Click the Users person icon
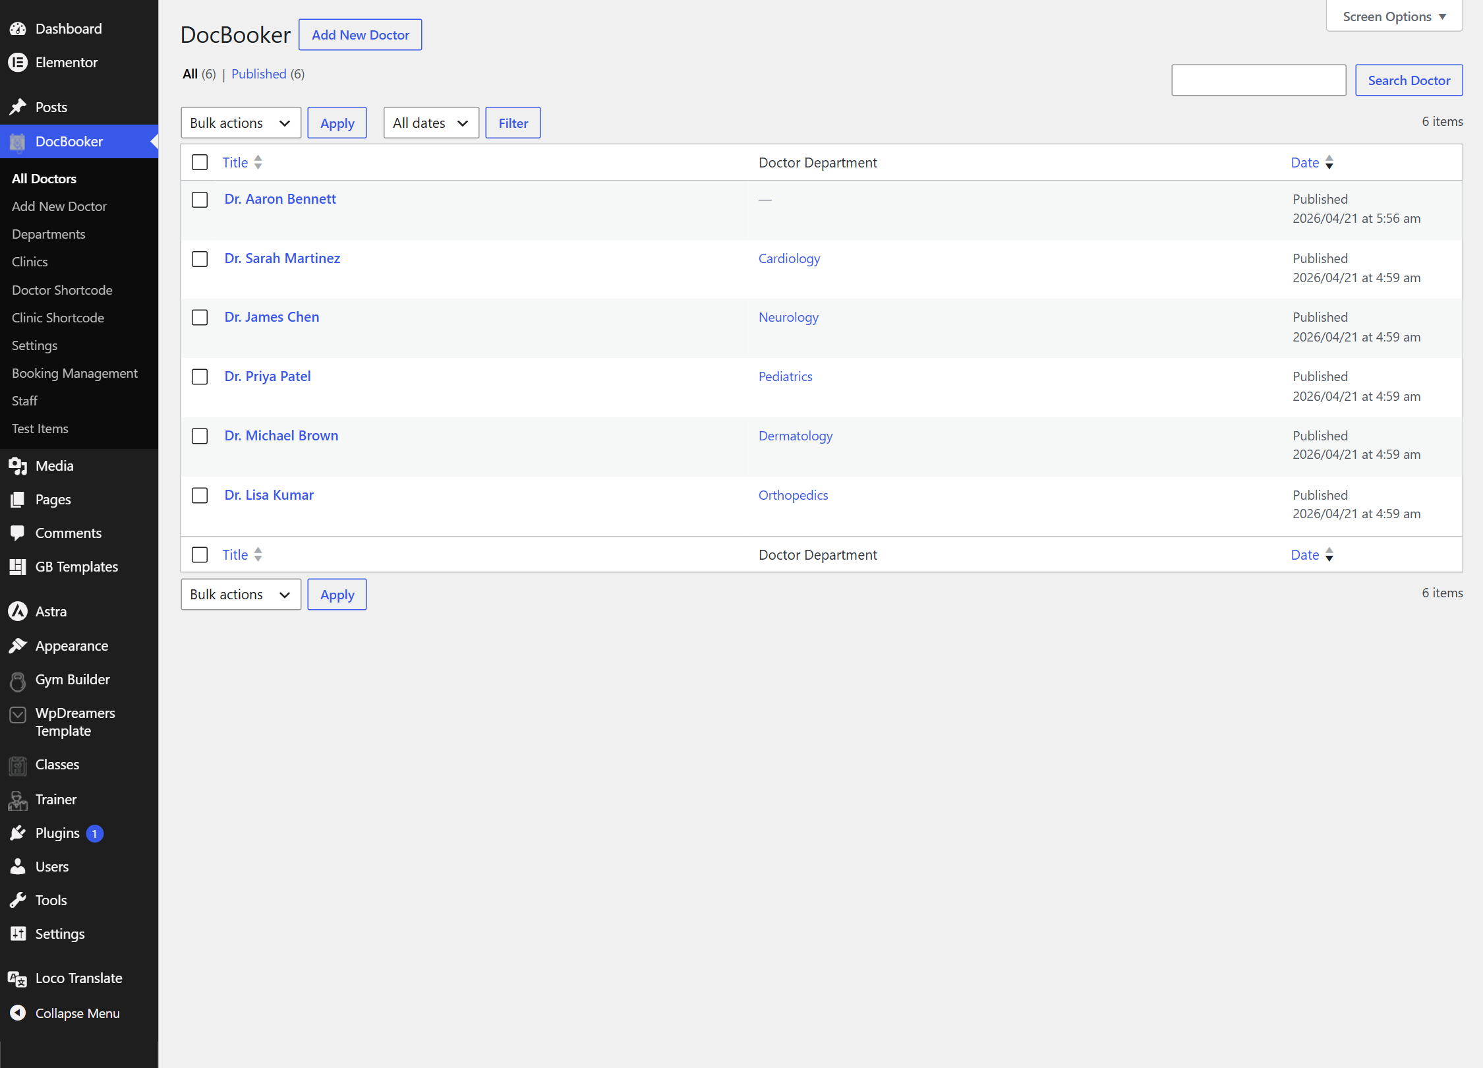The width and height of the screenshot is (1483, 1068). click(x=18, y=866)
